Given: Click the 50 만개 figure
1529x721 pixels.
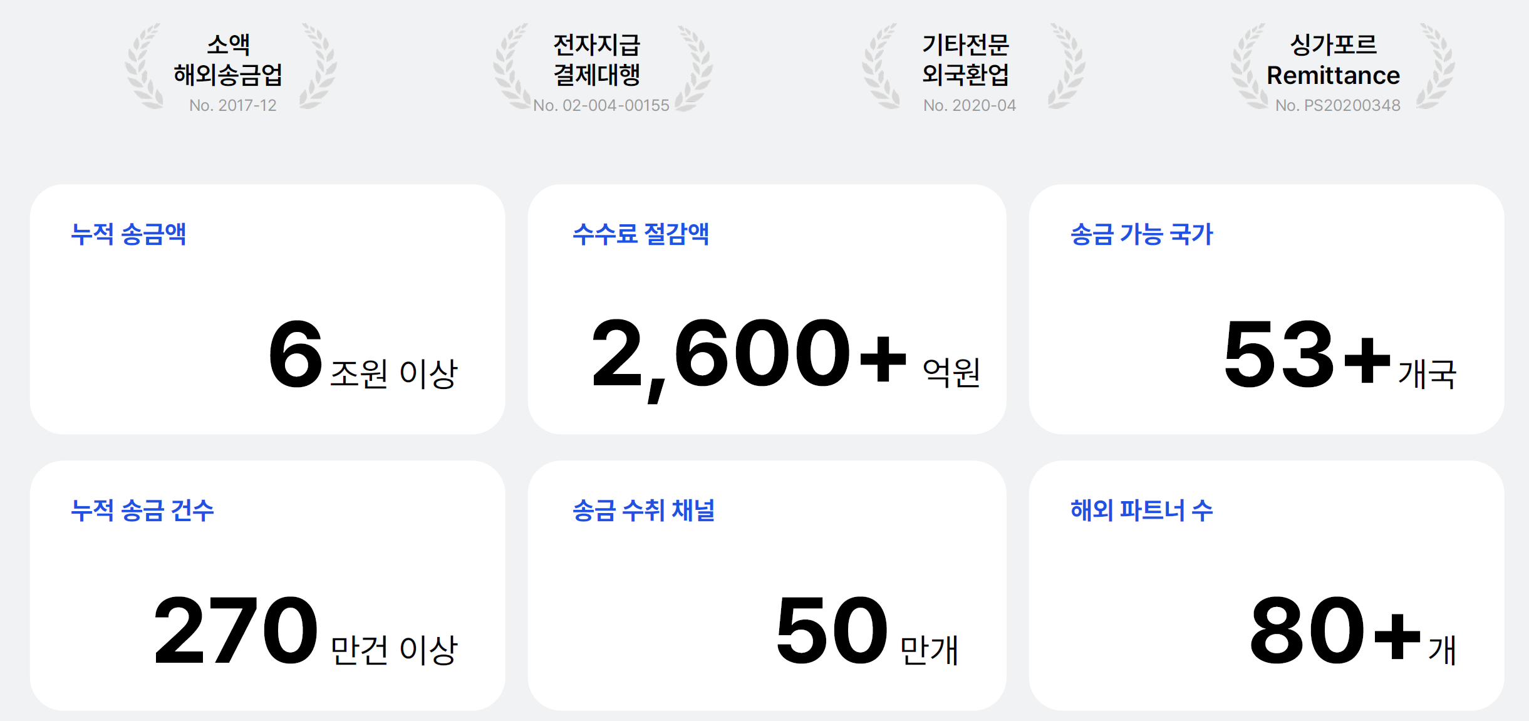Looking at the screenshot, I should 868,631.
